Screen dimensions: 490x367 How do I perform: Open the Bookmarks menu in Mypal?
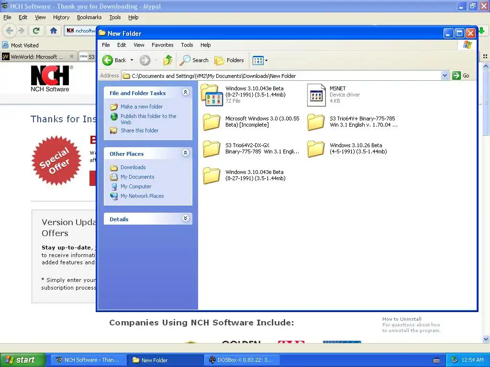coord(89,18)
